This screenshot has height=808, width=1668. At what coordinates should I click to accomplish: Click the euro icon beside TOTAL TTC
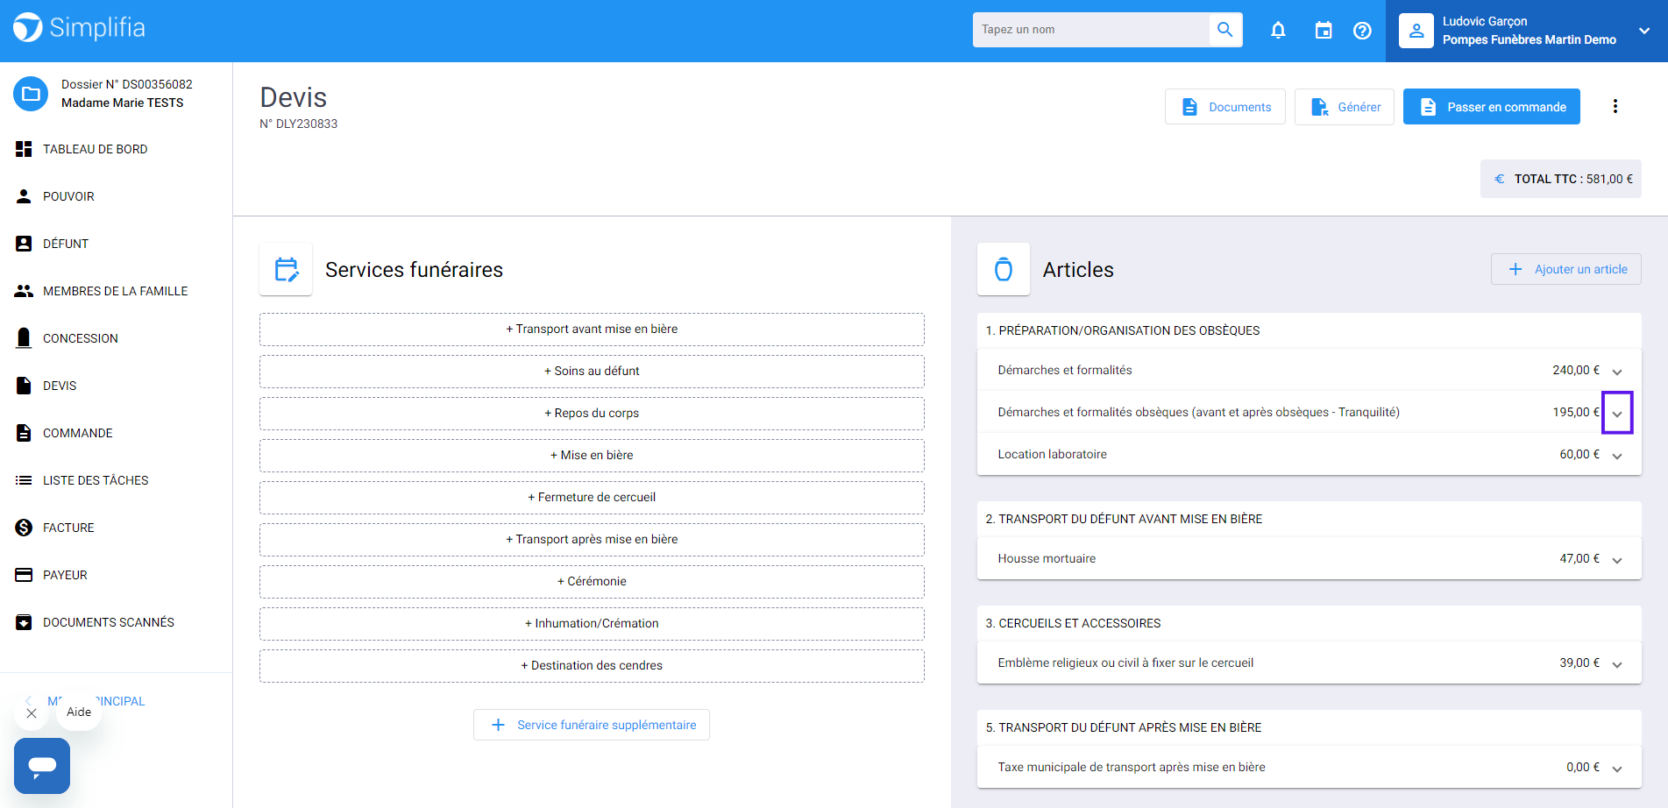pos(1499,179)
